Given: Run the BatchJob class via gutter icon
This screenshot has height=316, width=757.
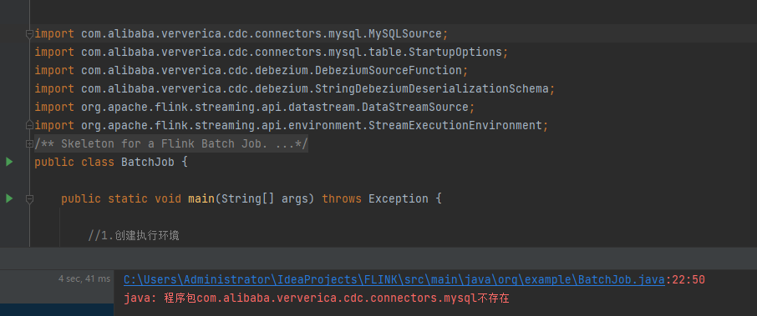Looking at the screenshot, I should click(9, 162).
